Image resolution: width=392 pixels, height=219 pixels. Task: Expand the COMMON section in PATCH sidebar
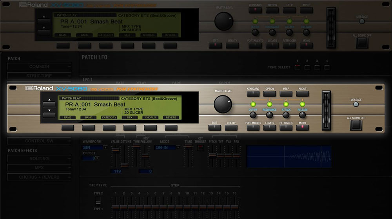pyautogui.click(x=39, y=66)
